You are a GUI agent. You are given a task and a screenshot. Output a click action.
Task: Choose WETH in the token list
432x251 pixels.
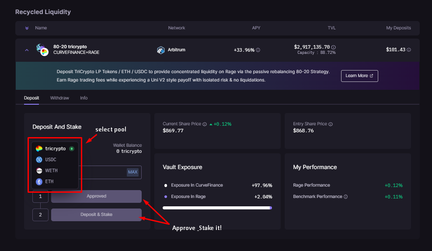coord(55,170)
